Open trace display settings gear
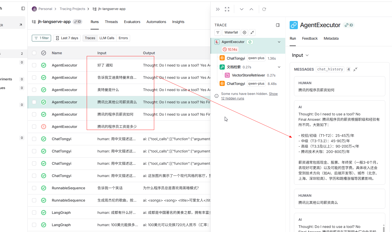The width and height of the screenshot is (392, 232). click(244, 32)
